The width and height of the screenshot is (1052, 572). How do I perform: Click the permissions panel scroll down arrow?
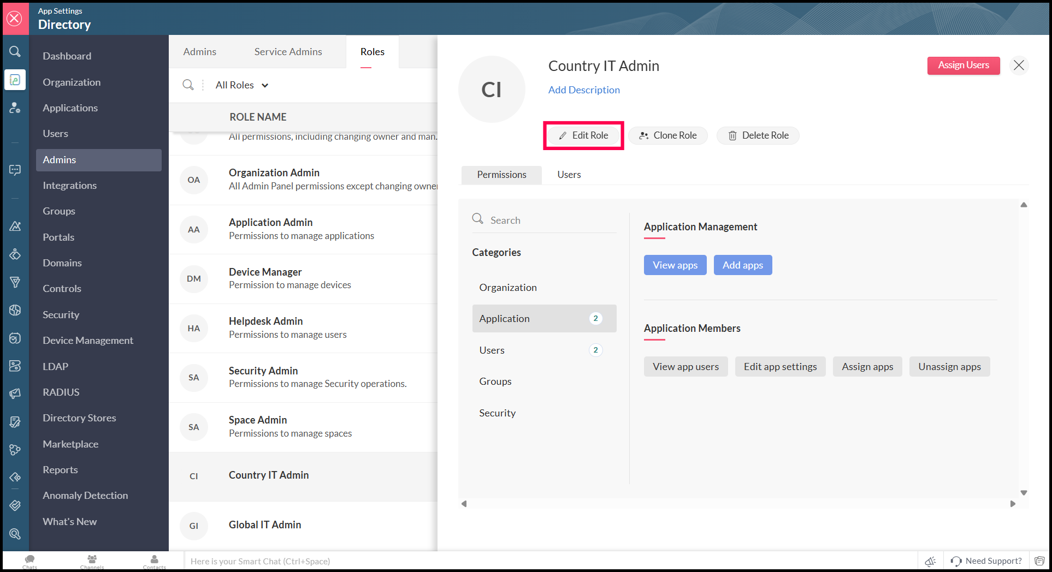pyautogui.click(x=1024, y=493)
